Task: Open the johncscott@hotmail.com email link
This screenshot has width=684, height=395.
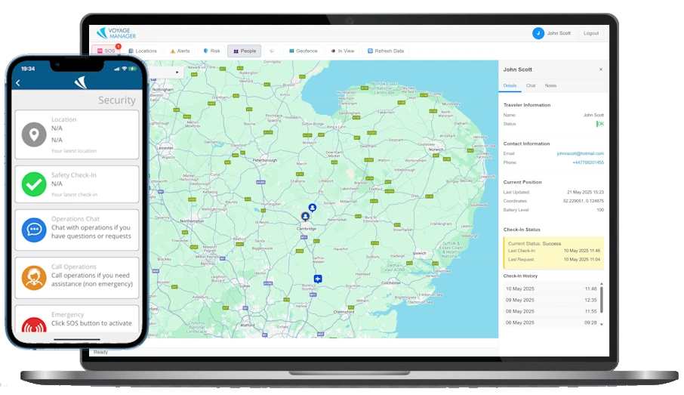Action: click(x=580, y=153)
